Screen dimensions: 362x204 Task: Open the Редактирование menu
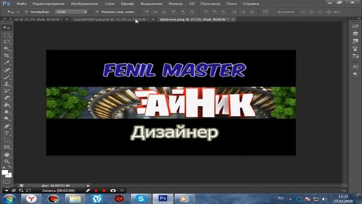(x=49, y=4)
